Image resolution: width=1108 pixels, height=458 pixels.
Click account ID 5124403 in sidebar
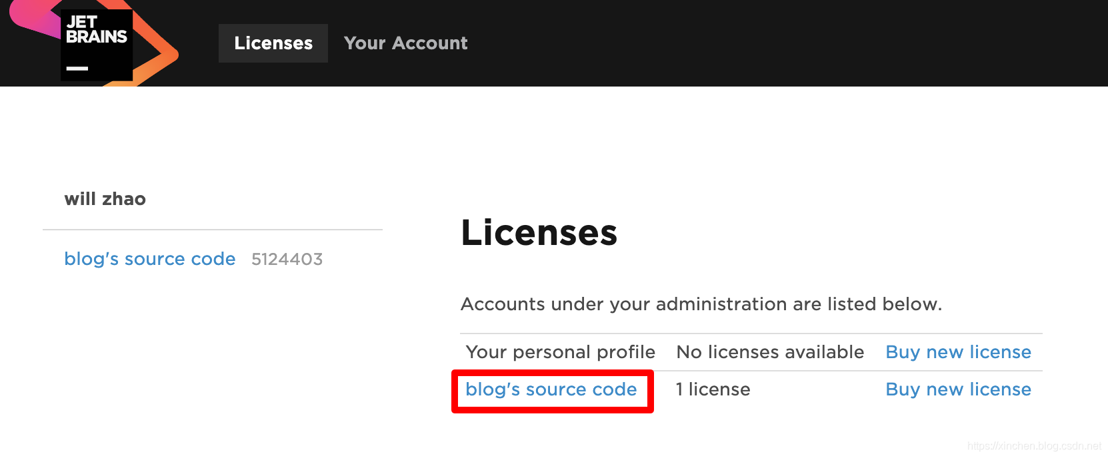tap(287, 259)
